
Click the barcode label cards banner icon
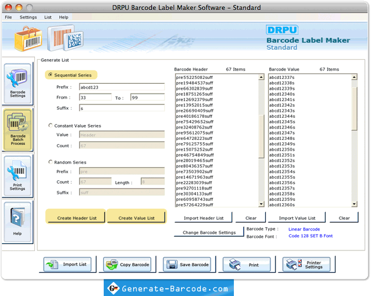(x=65, y=38)
